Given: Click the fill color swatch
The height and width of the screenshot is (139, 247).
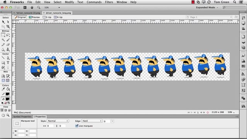Looking at the screenshot, I should (x=7, y=99).
